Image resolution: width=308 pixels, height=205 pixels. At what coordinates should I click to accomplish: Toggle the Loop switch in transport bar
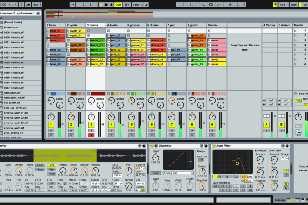pos(211,5)
